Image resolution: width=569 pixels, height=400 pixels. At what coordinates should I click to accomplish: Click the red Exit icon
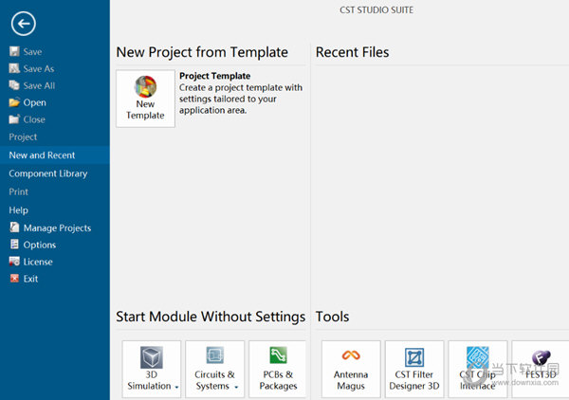click(x=14, y=279)
